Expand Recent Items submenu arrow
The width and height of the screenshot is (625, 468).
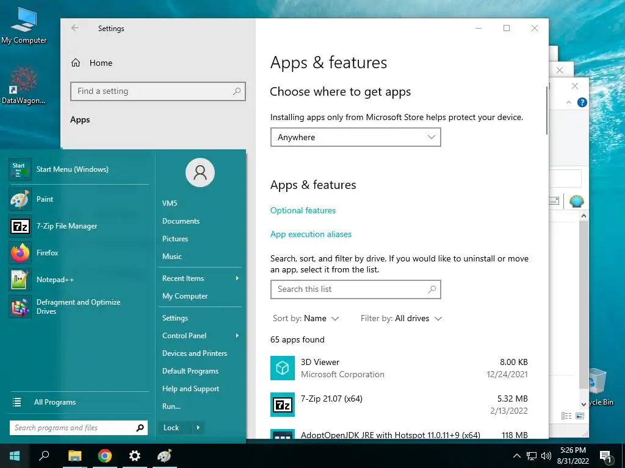click(237, 278)
